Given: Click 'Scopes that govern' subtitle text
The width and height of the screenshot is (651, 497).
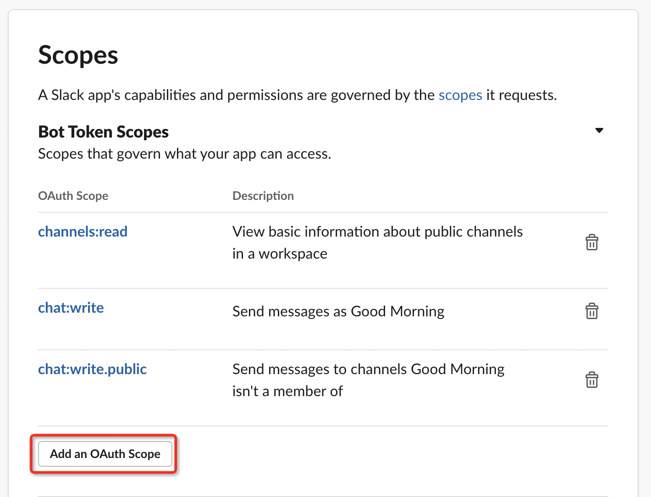Looking at the screenshot, I should 184,154.
